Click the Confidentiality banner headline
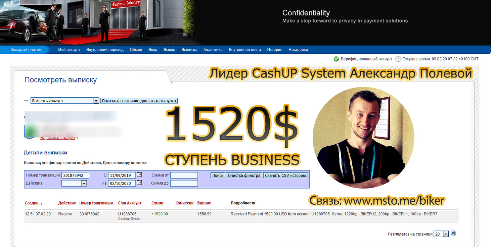Screen dimensions: 492x247 click(306, 13)
